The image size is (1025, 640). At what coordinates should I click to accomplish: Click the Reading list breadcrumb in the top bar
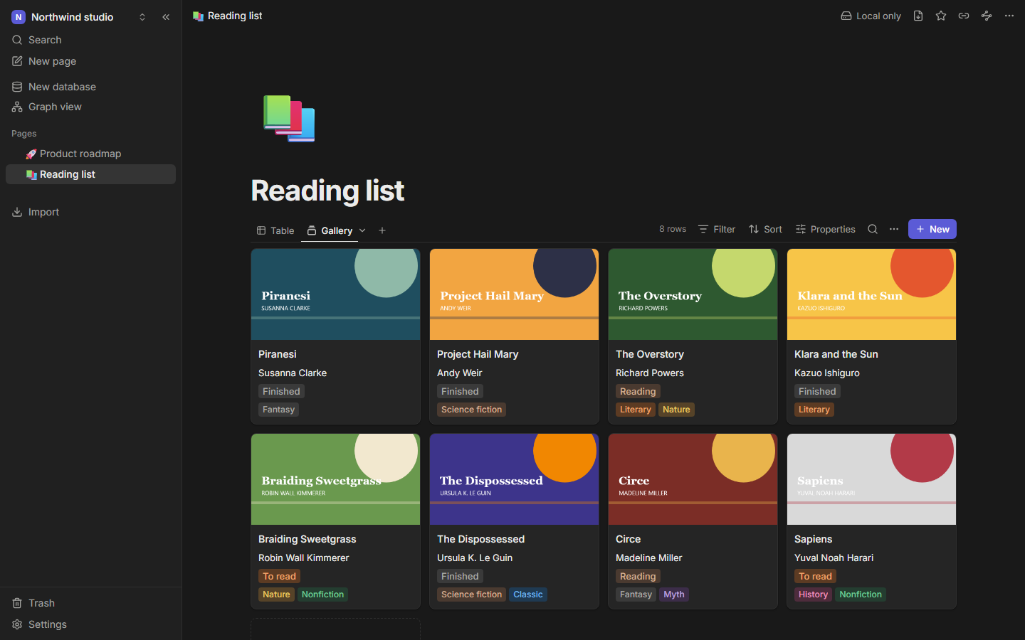pos(228,16)
